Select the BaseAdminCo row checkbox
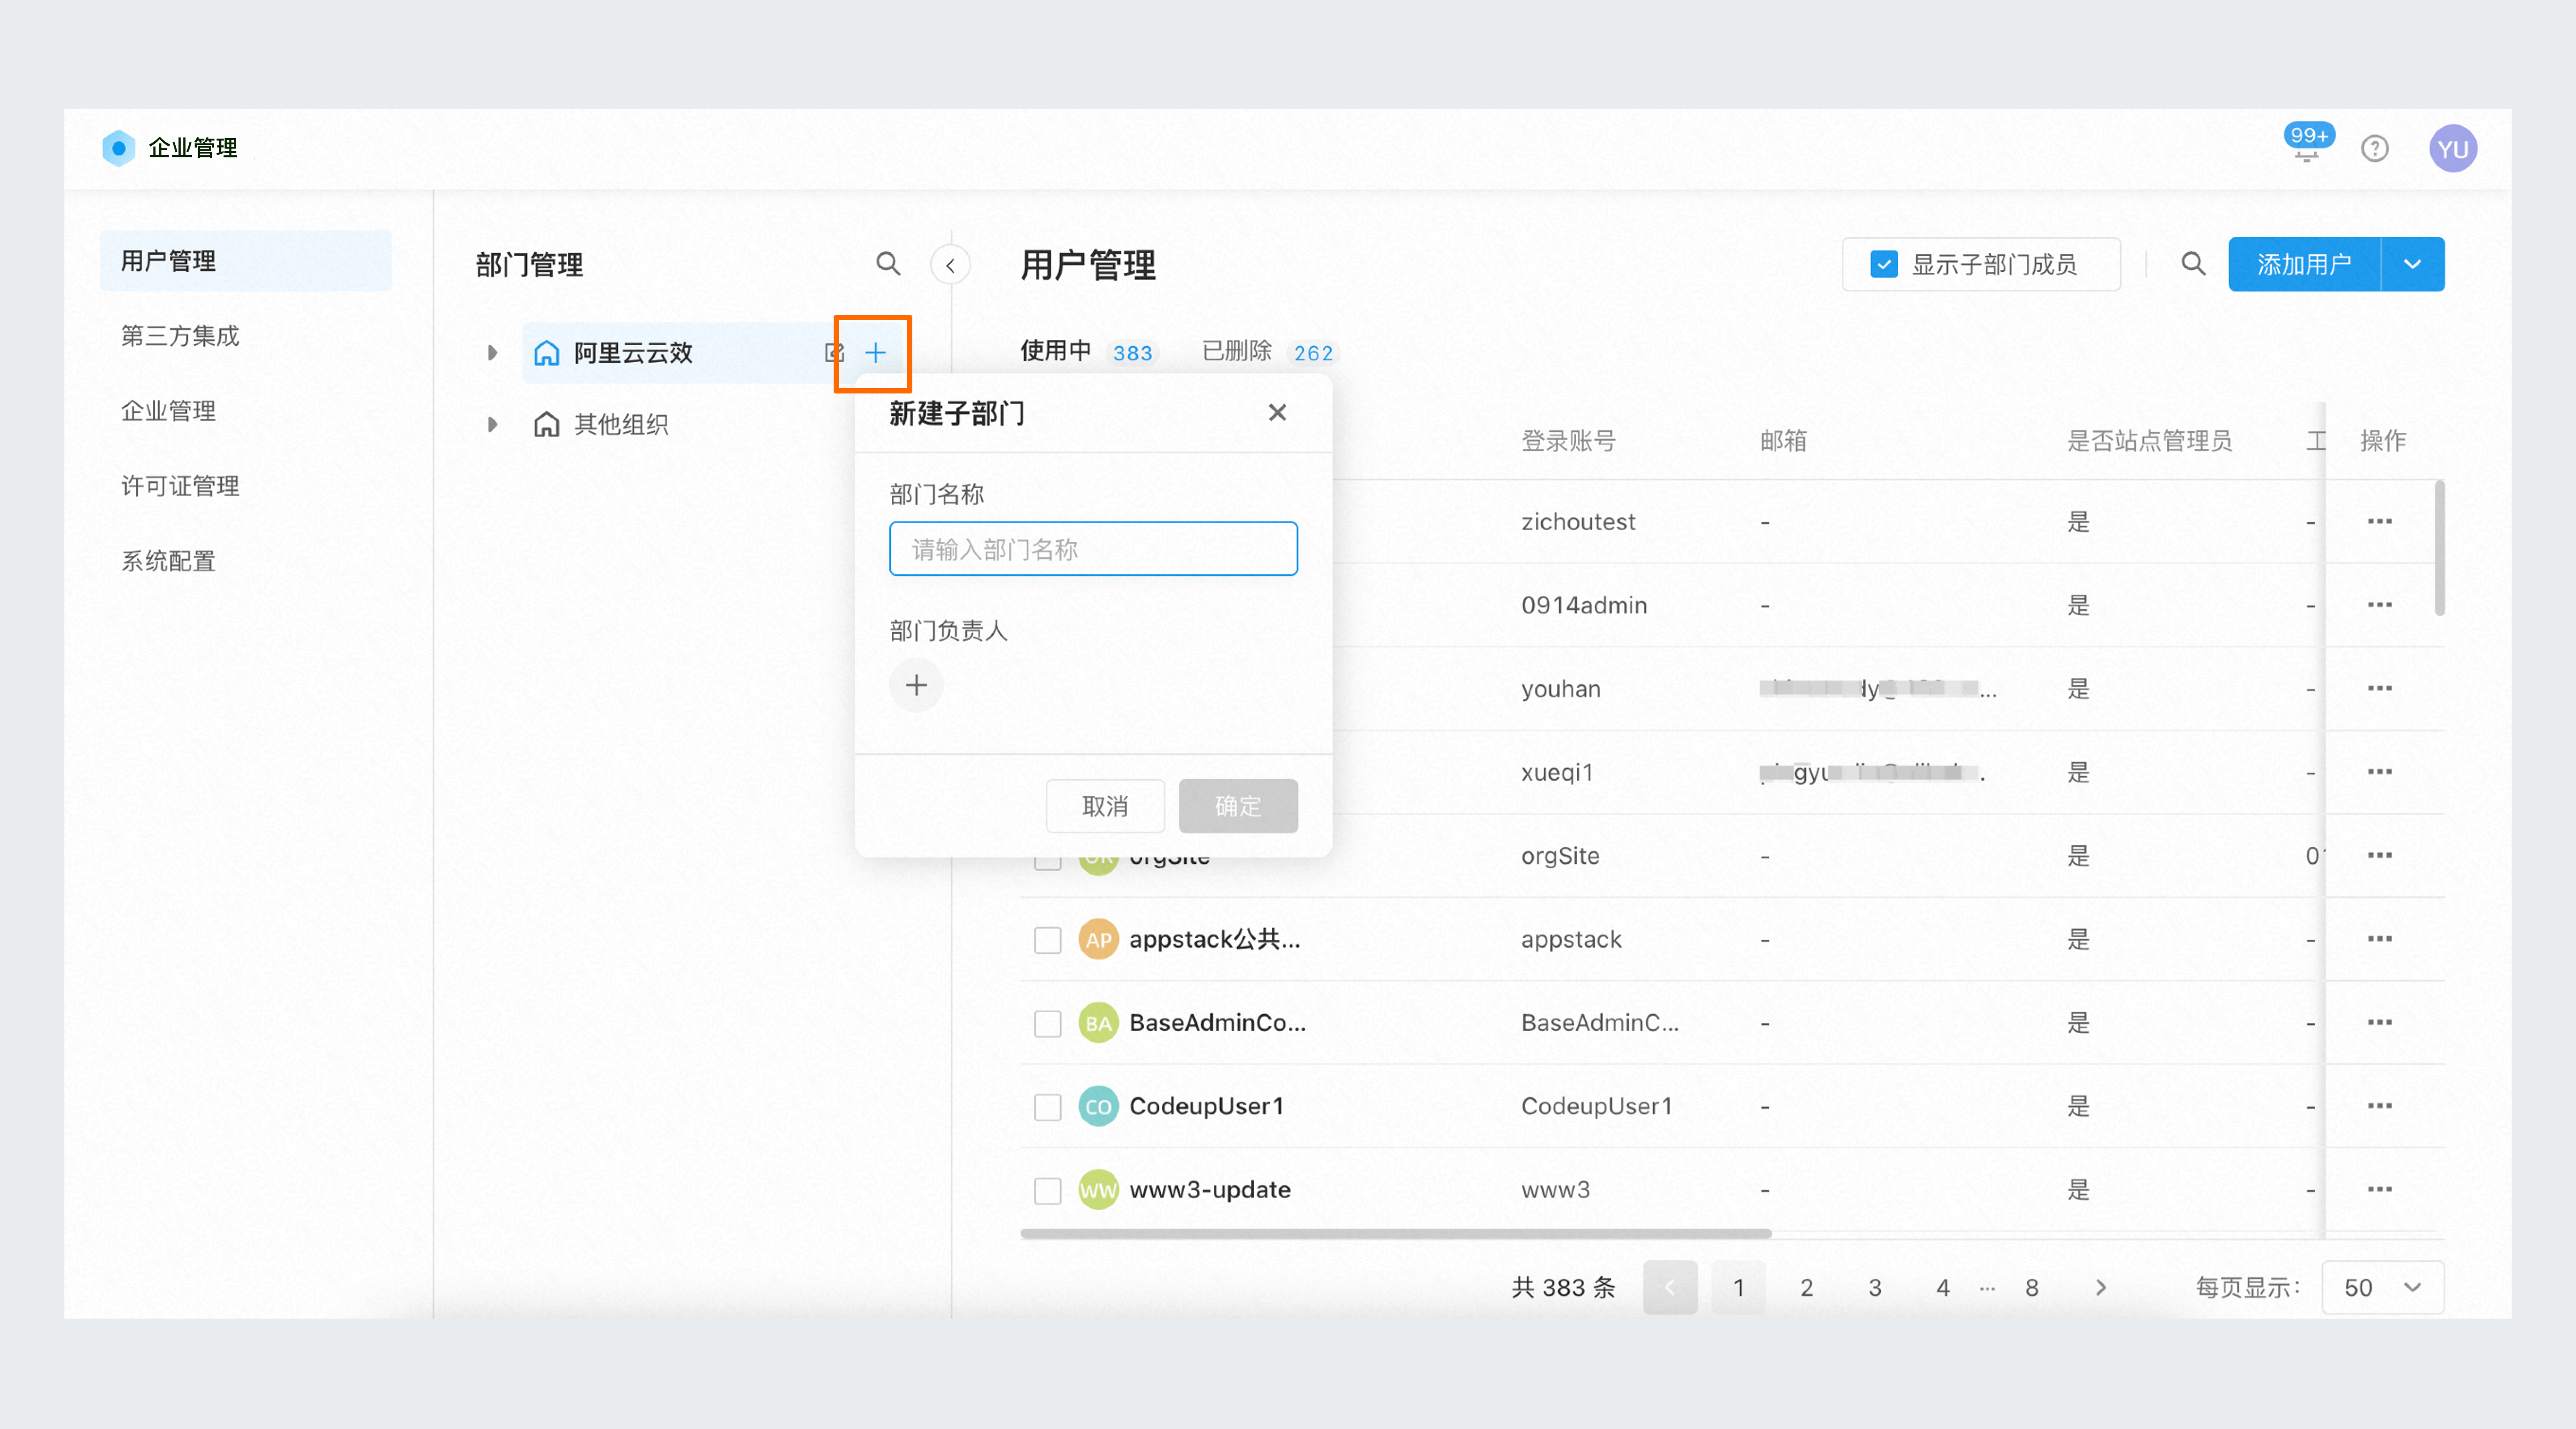 coord(1047,1023)
